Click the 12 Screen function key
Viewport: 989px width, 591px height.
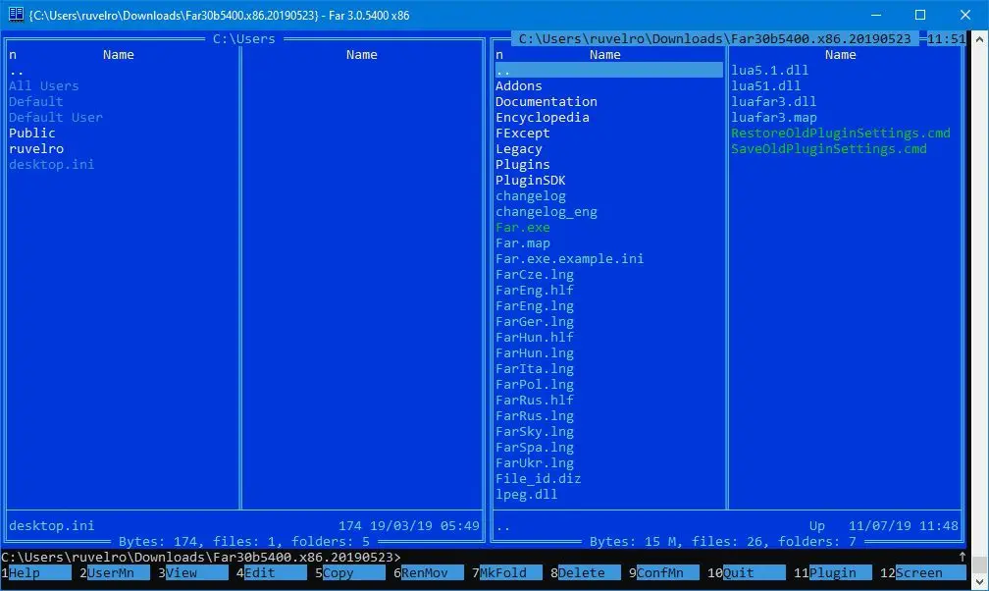pyautogui.click(x=922, y=572)
